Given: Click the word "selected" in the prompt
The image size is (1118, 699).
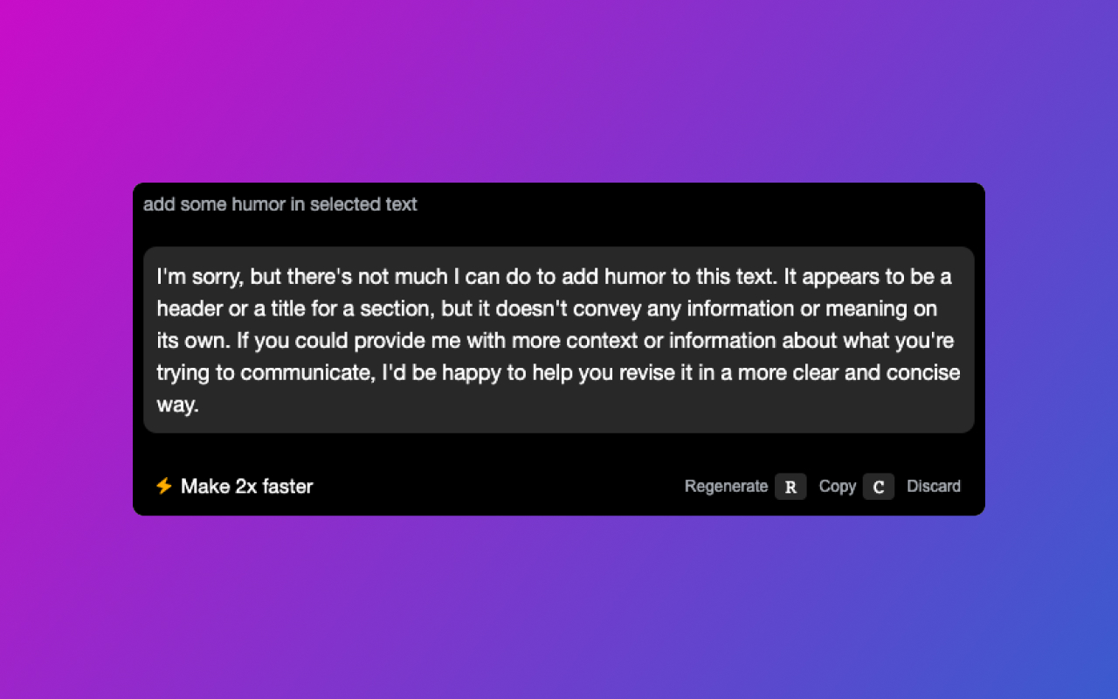Looking at the screenshot, I should click(345, 204).
